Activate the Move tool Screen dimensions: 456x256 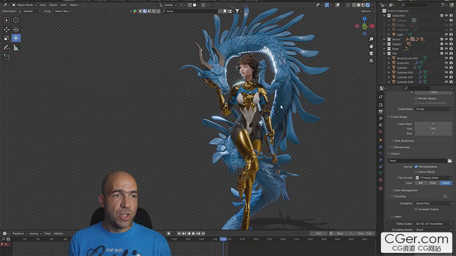click(6, 29)
